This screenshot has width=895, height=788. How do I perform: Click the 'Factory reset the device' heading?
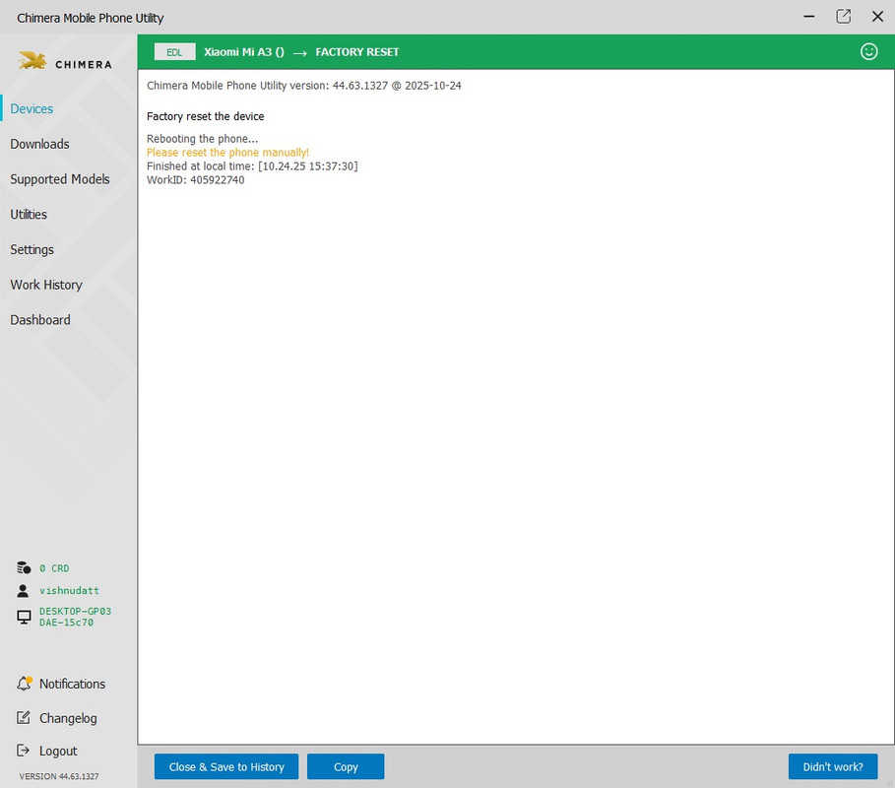[x=206, y=116]
